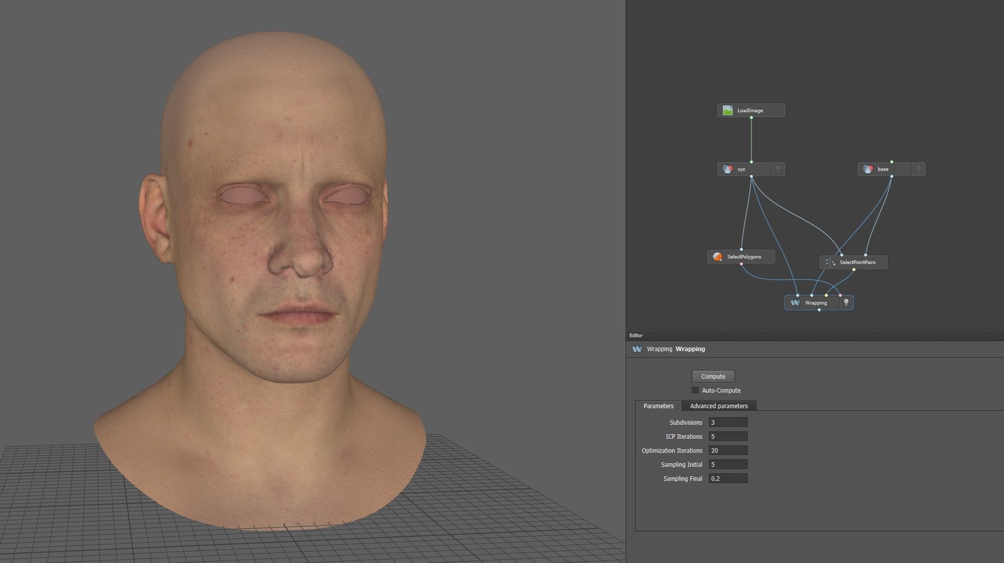Click the xyz node's blue output port
The width and height of the screenshot is (1004, 563).
tap(751, 177)
